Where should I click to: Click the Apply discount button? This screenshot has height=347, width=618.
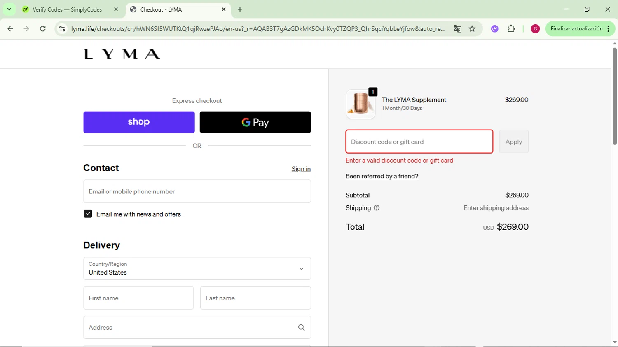pos(514,142)
